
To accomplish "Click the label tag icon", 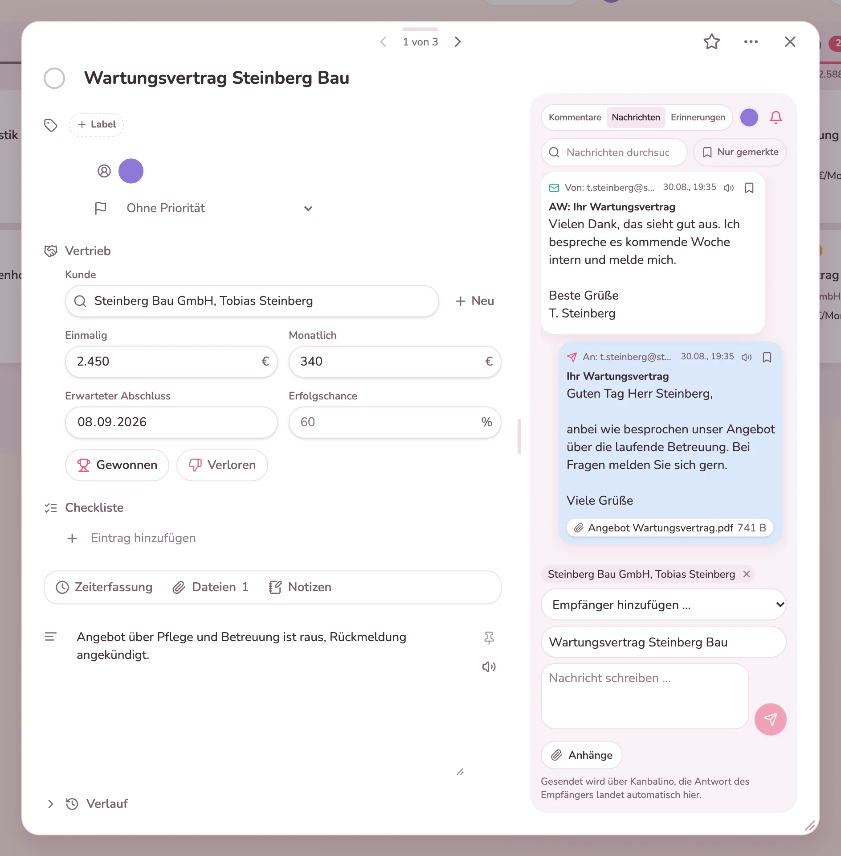I will pos(51,125).
